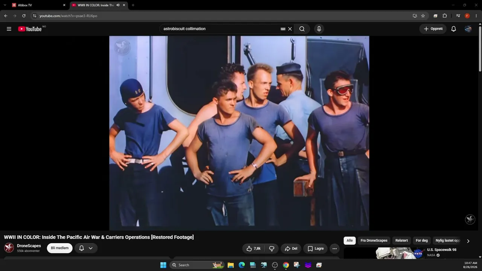
Task: Like the video with thumbs up
Action: [253, 248]
